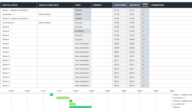Select the Tâche 4 name cell

tap(19, 31)
